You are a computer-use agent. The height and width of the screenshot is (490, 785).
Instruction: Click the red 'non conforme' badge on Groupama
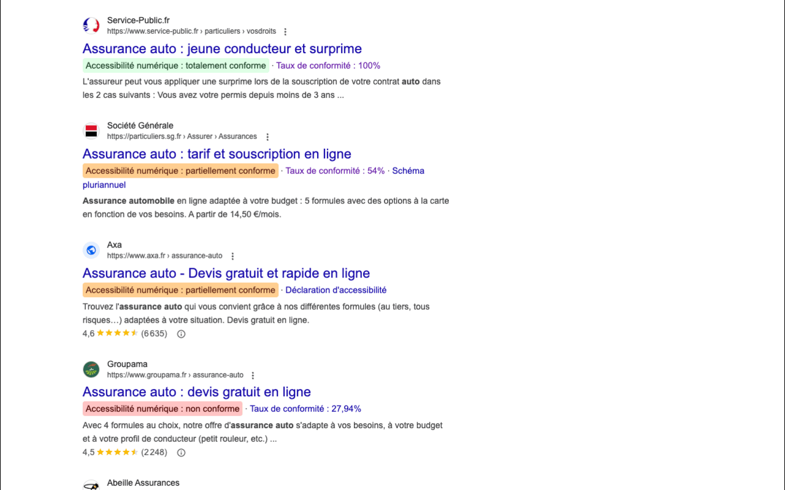point(161,409)
